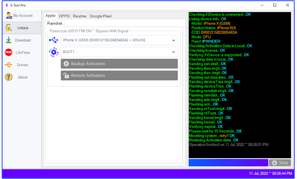
Task: Click the 'Sending adc.img4...OK' log line
Action: [x=208, y=100]
